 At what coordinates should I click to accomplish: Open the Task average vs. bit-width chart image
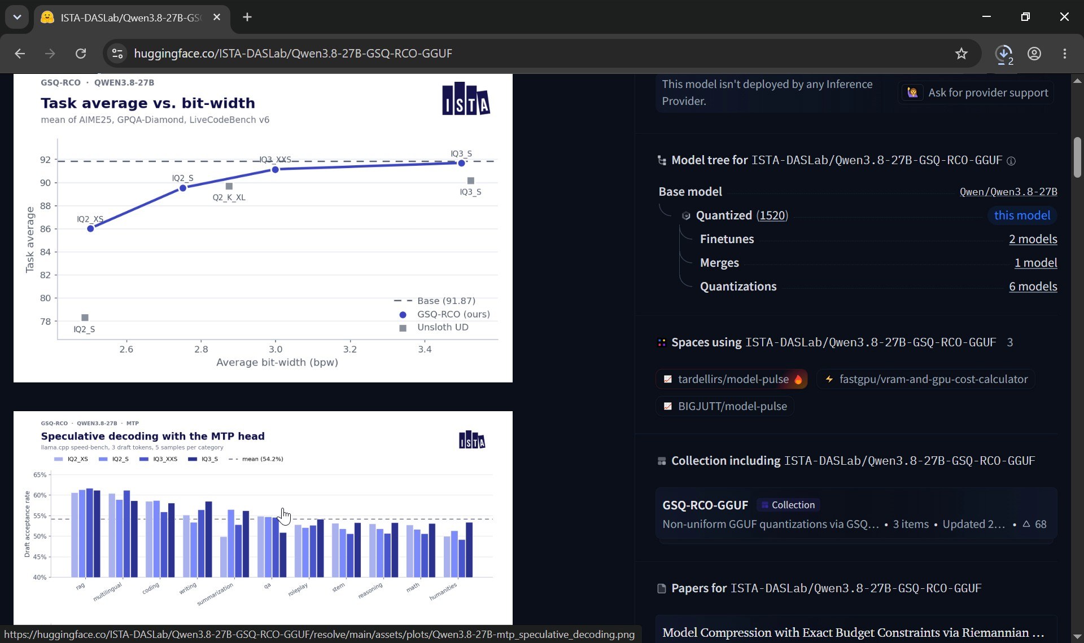click(x=263, y=228)
